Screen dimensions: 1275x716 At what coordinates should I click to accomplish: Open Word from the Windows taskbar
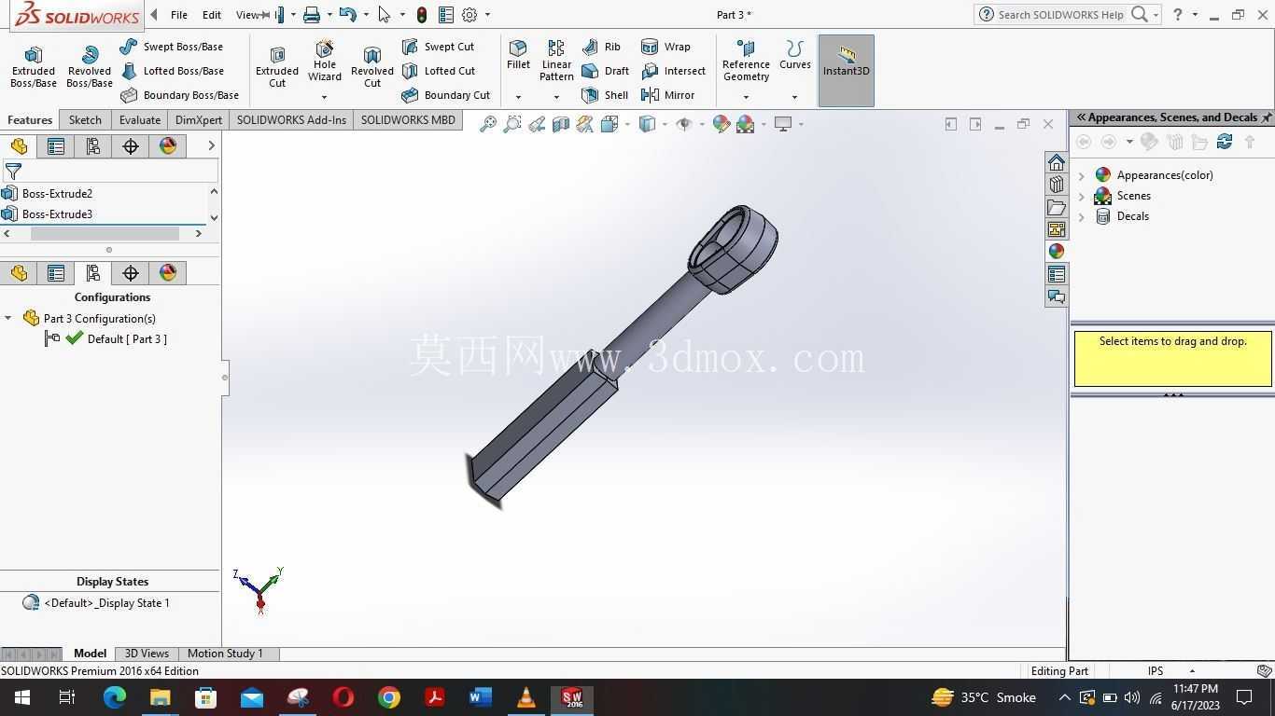click(x=480, y=697)
